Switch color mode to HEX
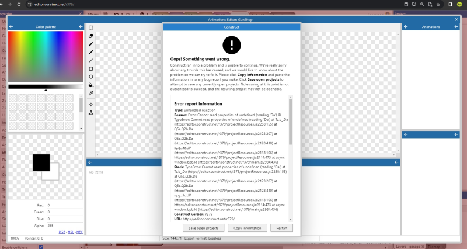Screen dimensions: 467x249 79,232
